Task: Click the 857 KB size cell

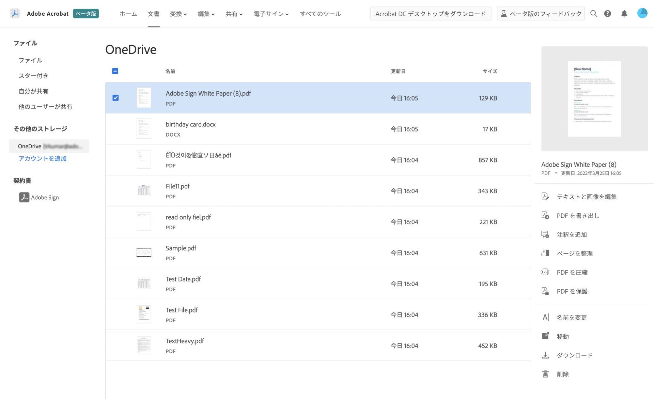Action: [488, 160]
